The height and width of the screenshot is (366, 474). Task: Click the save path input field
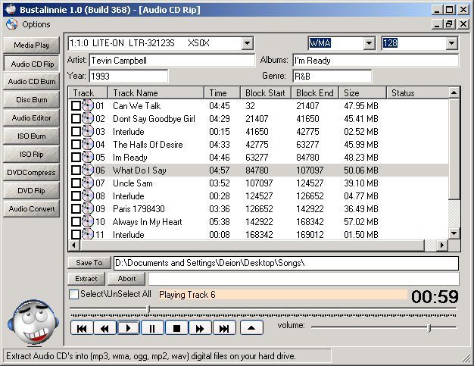pyautogui.click(x=286, y=263)
